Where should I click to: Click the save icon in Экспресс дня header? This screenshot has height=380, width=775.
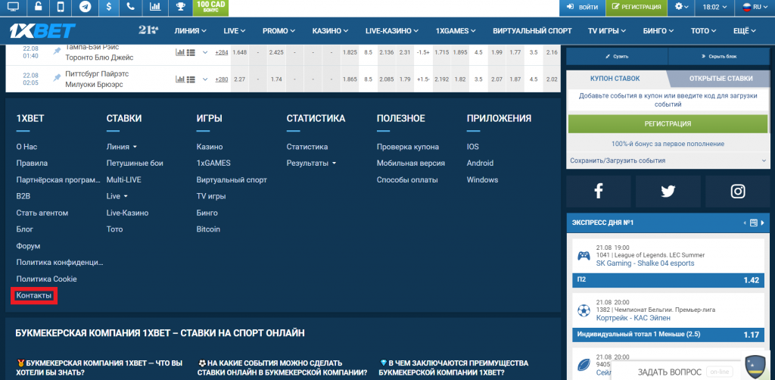point(754,223)
